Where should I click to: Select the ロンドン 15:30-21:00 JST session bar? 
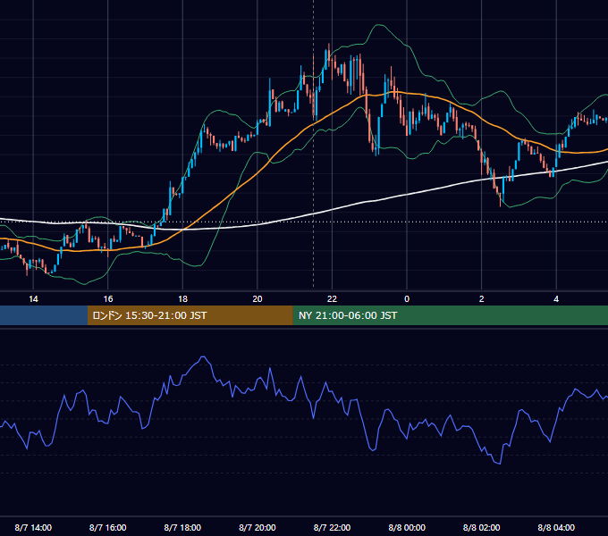pos(190,315)
